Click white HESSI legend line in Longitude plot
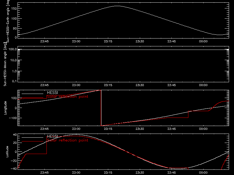This screenshot has width=234, height=175. (32, 94)
